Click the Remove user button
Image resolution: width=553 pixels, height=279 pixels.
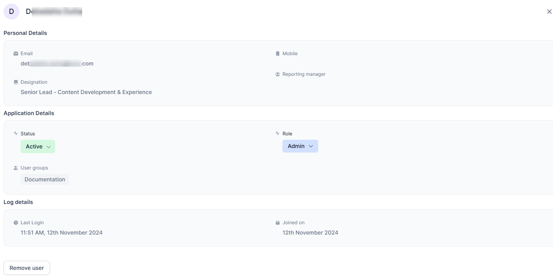[x=26, y=268]
